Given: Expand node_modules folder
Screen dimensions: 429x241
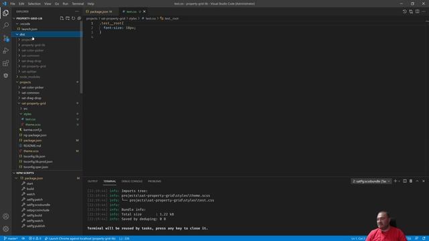Looking at the screenshot, I should 29,77.
